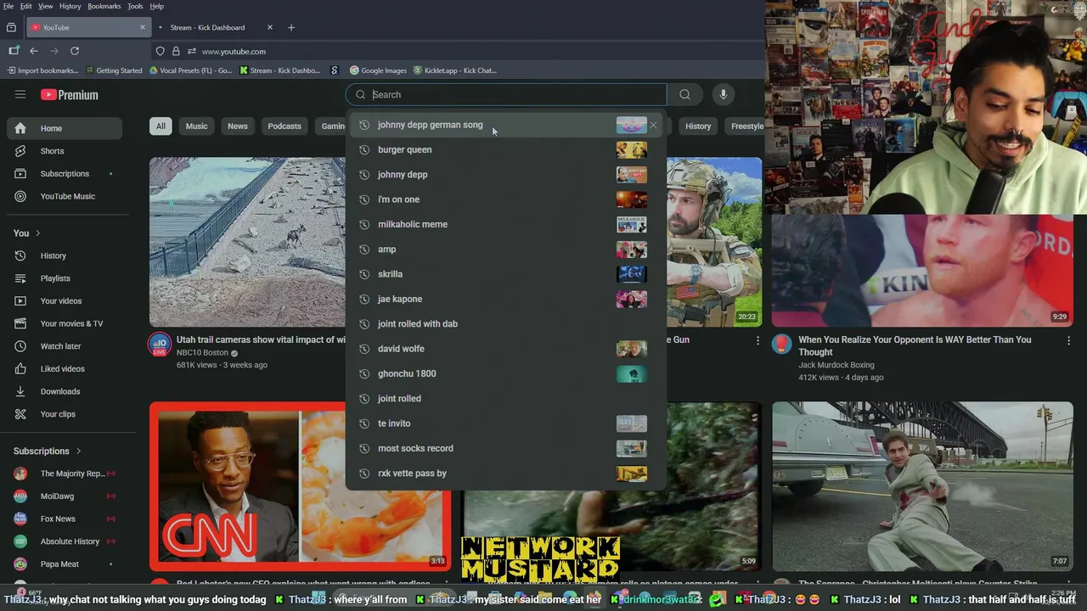
Task: Choose suggestion johnny depp
Action: coord(504,174)
